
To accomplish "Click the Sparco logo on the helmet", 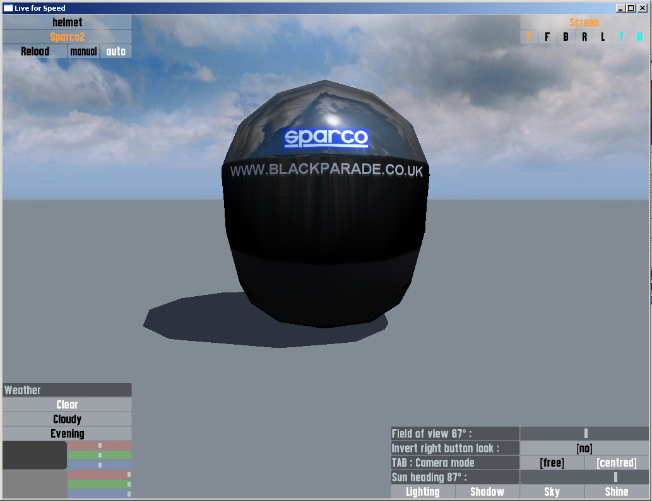I will (x=326, y=138).
